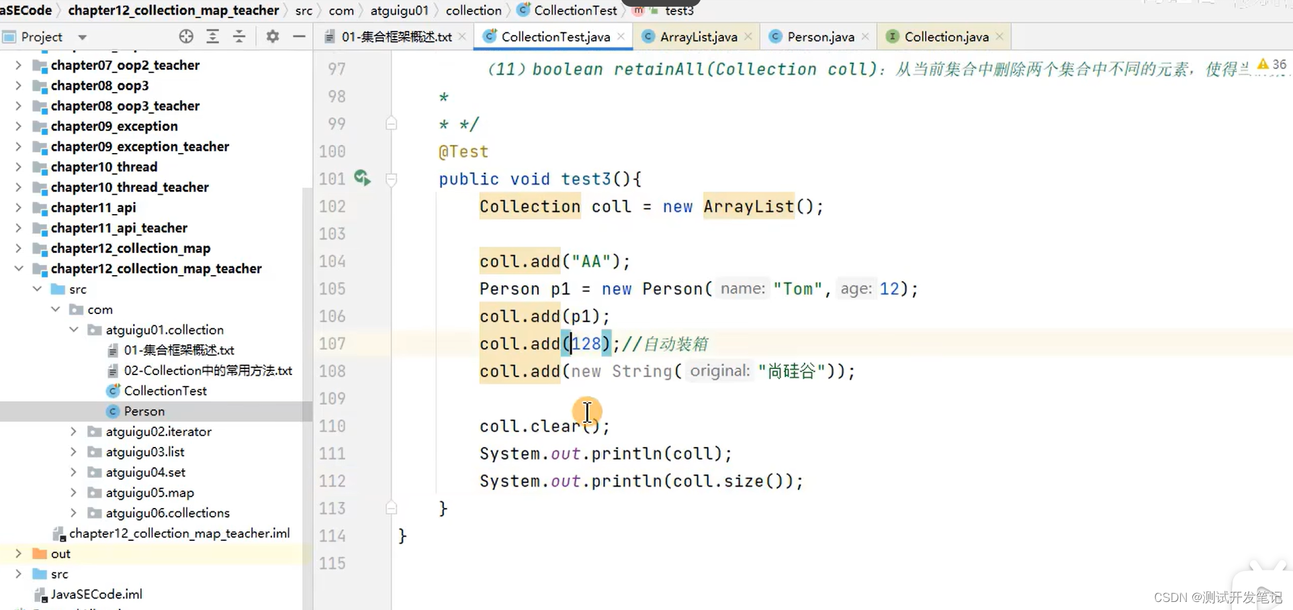Select JavaSECode.iml file
This screenshot has height=610, width=1293.
[96, 595]
